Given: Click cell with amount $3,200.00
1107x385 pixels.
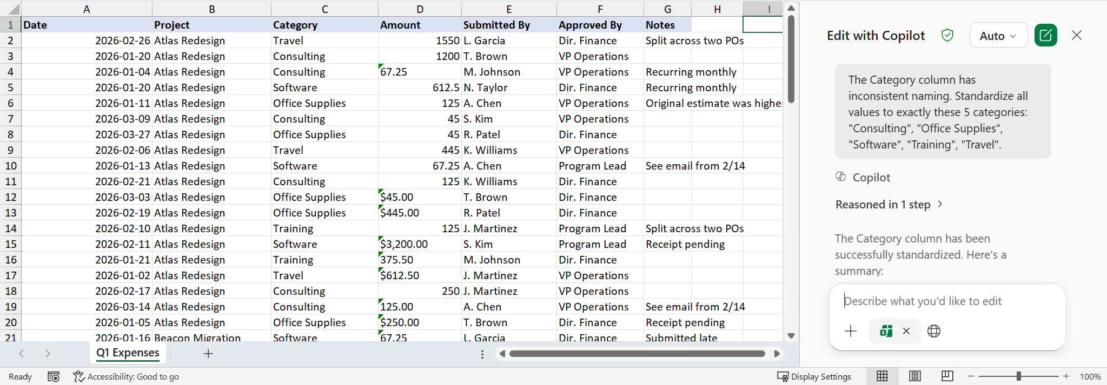Looking at the screenshot, I should 420,244.
